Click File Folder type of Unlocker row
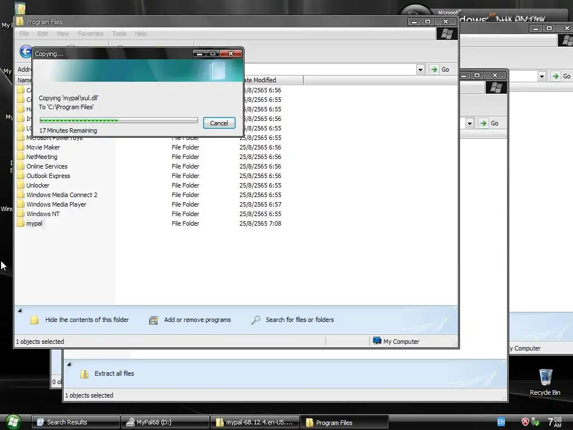Screen dimensions: 573x430 pyautogui.click(x=186, y=185)
